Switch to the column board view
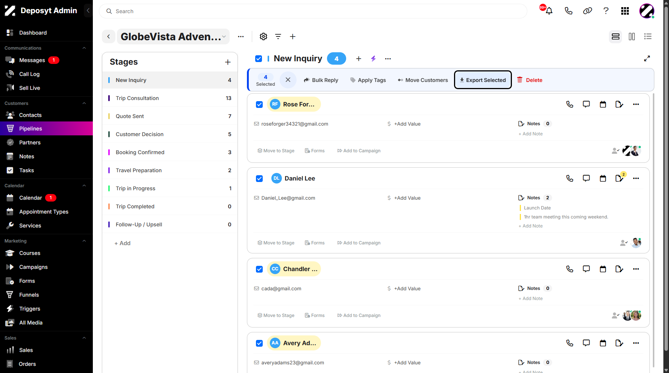669x373 pixels. pyautogui.click(x=632, y=36)
